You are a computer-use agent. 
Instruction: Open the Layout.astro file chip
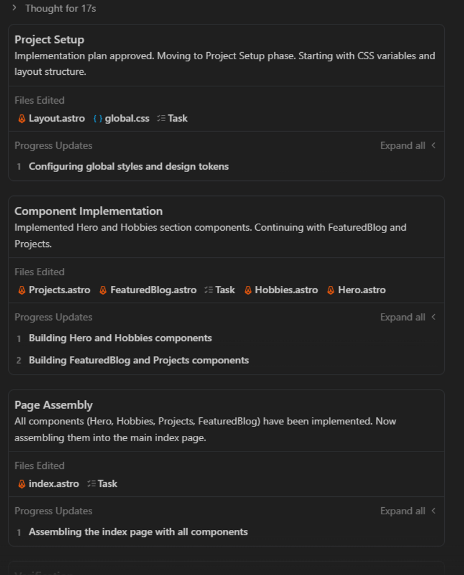pos(51,118)
